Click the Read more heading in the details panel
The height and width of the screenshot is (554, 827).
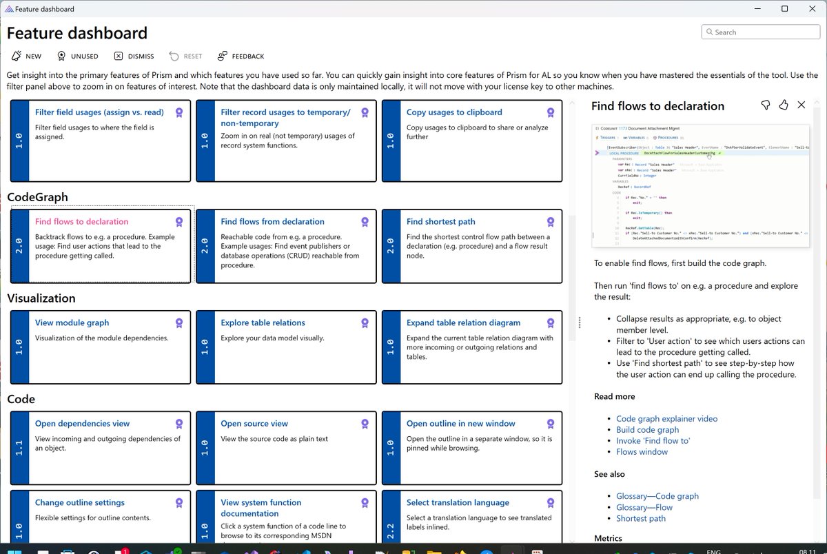(x=615, y=397)
